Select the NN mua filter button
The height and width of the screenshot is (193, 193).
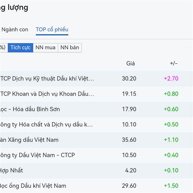click(45, 48)
